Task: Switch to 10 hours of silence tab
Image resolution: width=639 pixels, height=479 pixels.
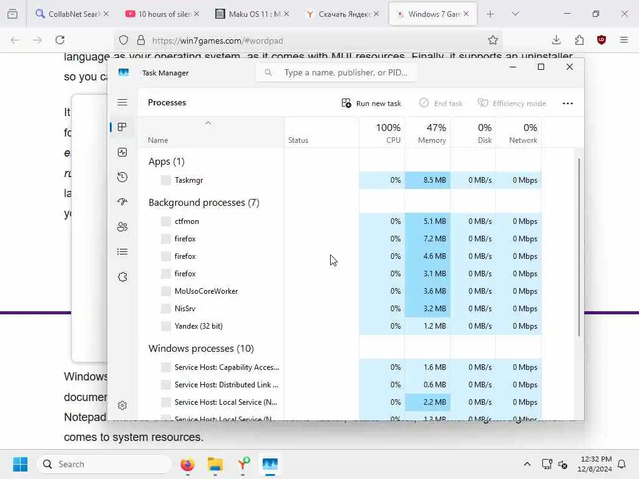Action: coord(162,14)
